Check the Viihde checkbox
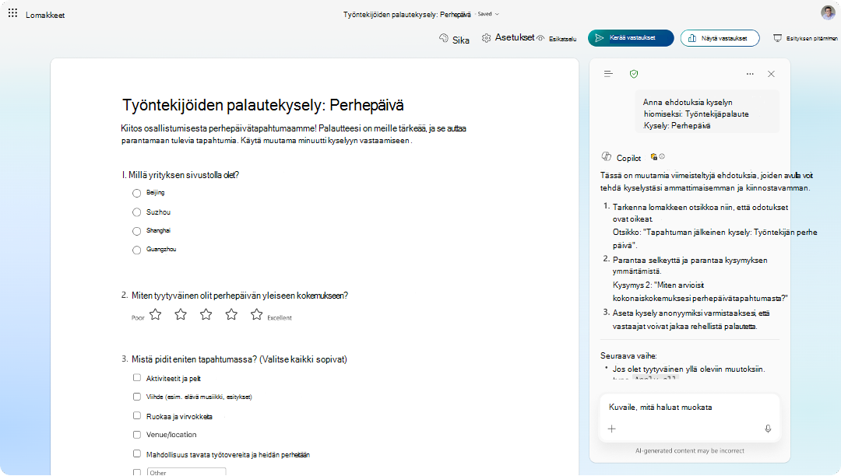 pyautogui.click(x=137, y=396)
